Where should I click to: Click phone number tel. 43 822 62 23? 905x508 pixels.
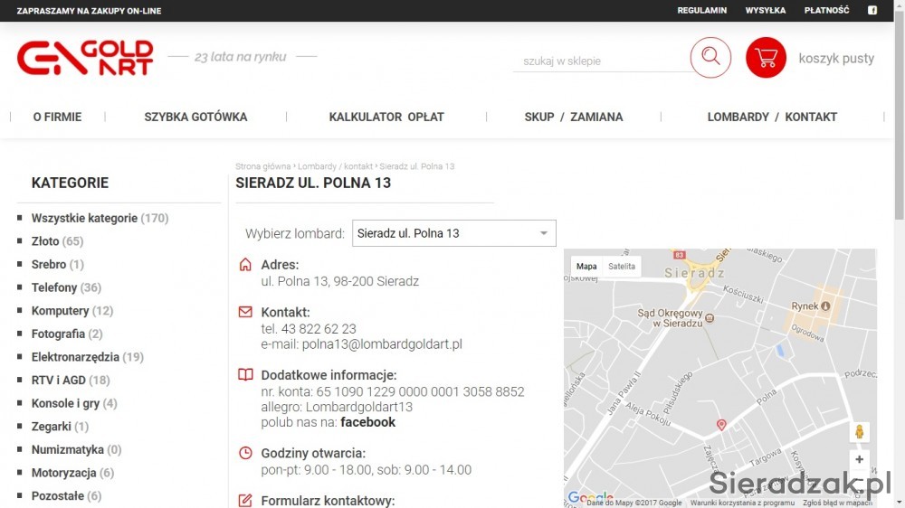[x=309, y=329]
